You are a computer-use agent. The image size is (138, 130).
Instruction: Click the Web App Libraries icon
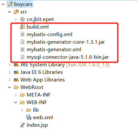(16, 80)
